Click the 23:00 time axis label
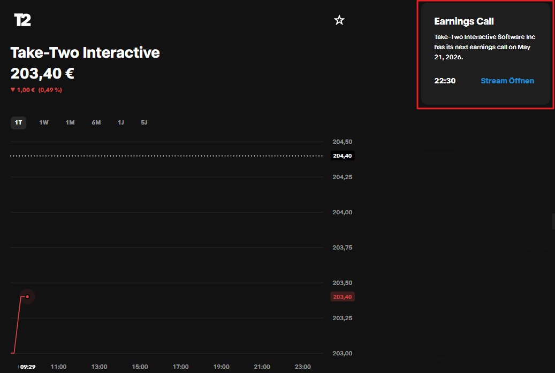The image size is (555, 373). point(302,367)
